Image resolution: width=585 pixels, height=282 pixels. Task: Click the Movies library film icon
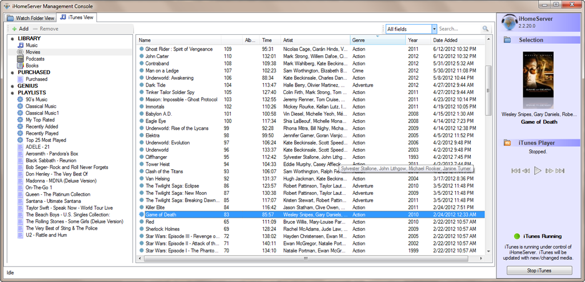coord(21,52)
